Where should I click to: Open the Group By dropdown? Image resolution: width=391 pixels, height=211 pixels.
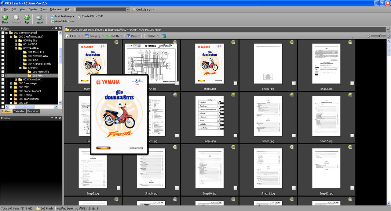[94, 36]
